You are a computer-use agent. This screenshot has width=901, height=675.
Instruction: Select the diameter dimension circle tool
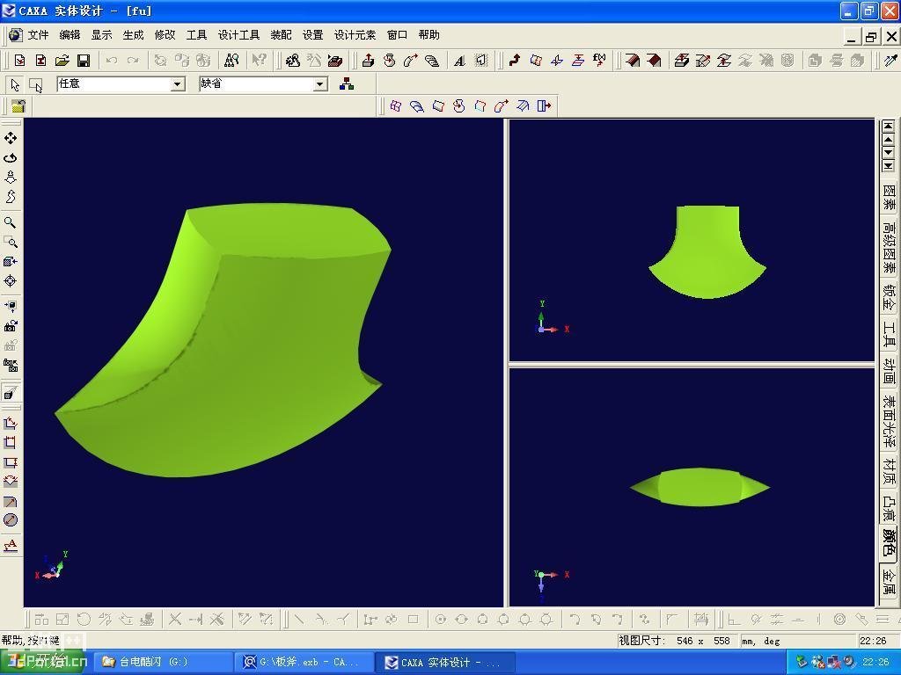pos(11,520)
